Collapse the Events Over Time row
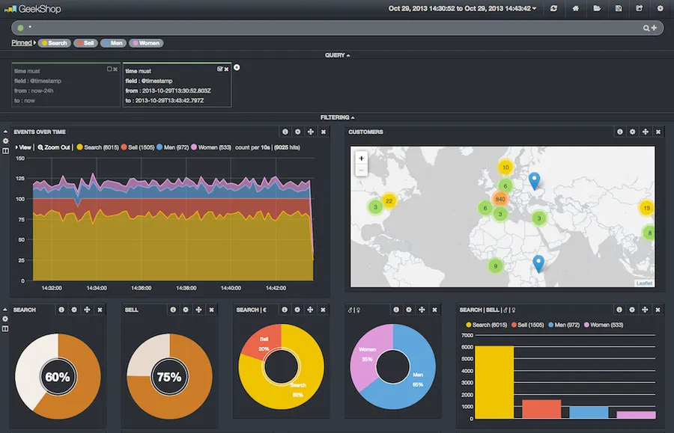674x433 pixels. [5, 132]
